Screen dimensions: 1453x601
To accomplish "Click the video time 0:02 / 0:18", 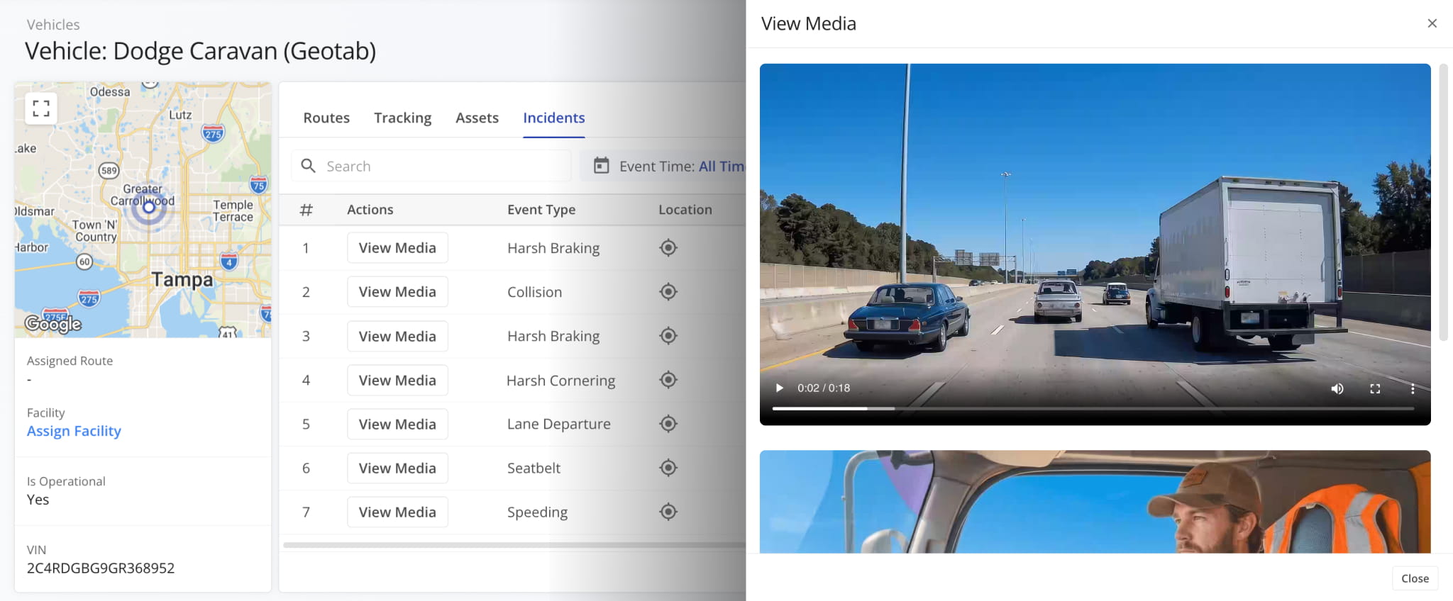I will pyautogui.click(x=824, y=388).
